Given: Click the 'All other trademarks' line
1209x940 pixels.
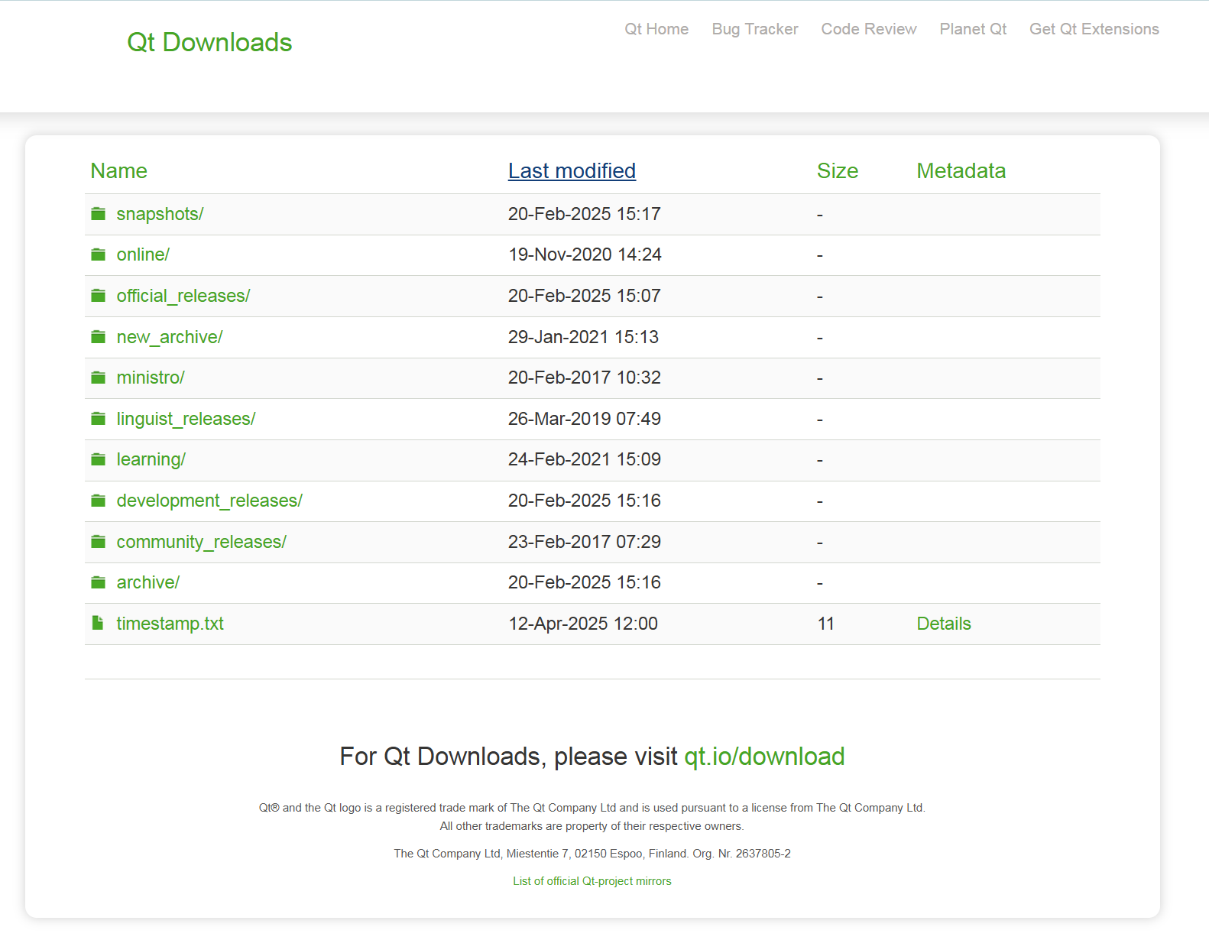Looking at the screenshot, I should [592, 826].
